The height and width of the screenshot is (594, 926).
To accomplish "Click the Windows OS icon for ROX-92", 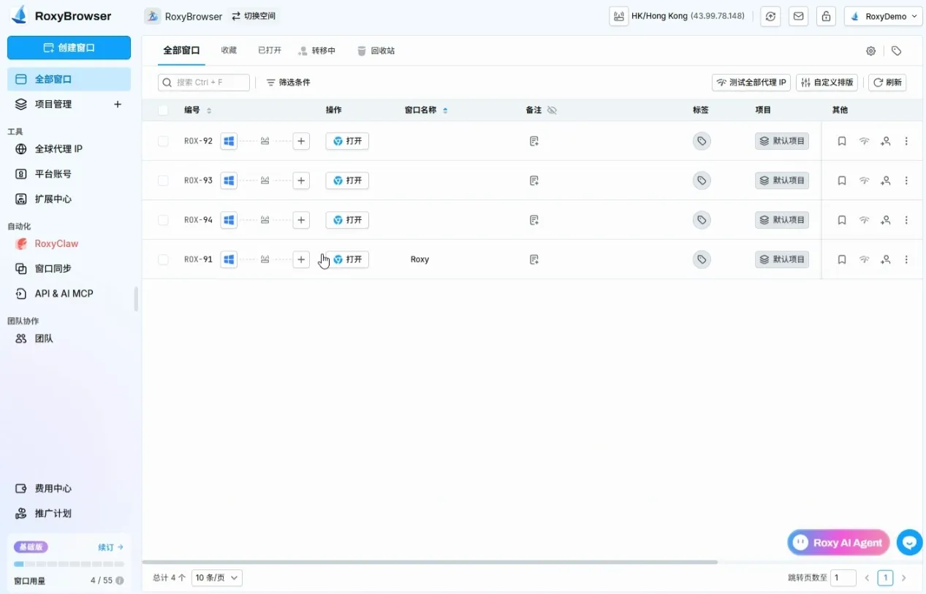I will tap(229, 141).
